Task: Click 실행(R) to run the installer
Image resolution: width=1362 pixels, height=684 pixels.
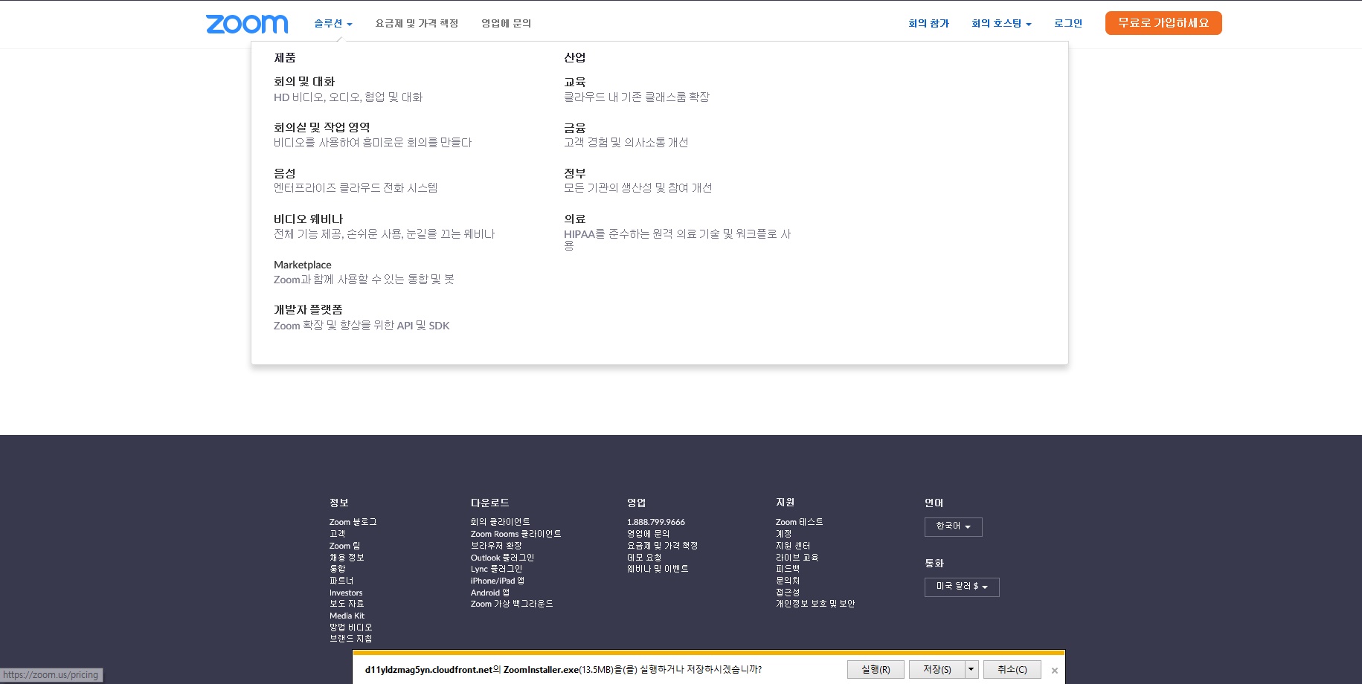Action: [876, 669]
